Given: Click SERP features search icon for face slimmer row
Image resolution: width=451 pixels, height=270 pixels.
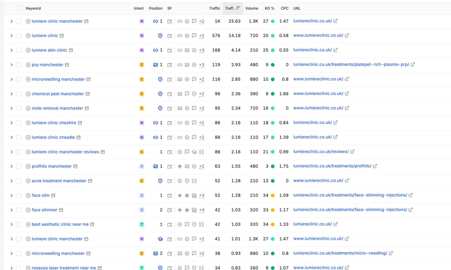Looking at the screenshot, I should (170, 210).
